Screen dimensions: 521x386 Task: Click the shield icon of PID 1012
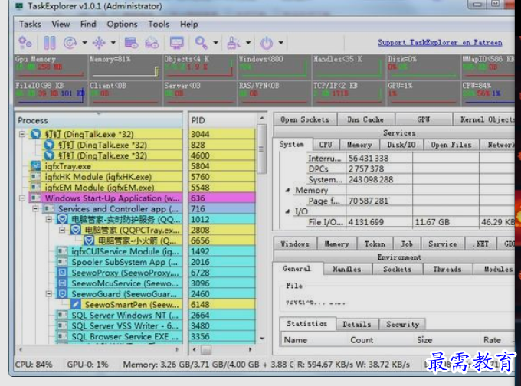click(x=62, y=219)
